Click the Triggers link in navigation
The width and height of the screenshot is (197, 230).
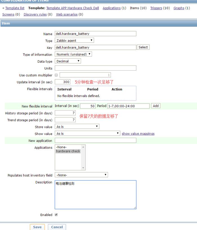click(156, 8)
